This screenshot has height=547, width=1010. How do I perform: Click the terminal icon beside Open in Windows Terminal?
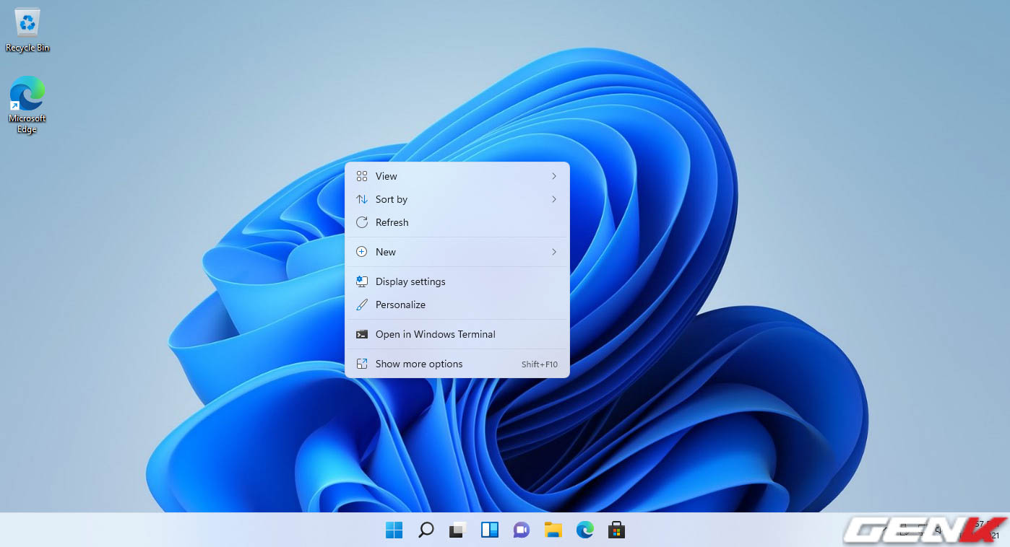[362, 334]
